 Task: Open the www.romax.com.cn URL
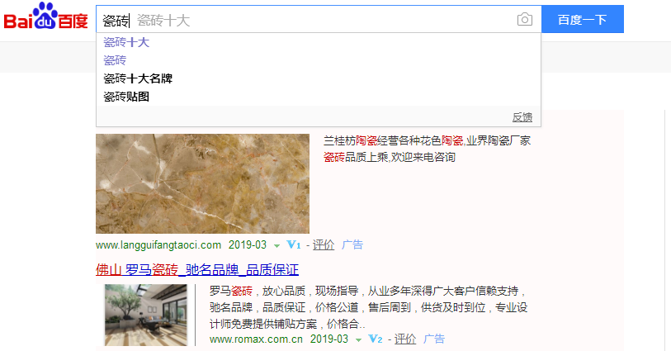256,339
